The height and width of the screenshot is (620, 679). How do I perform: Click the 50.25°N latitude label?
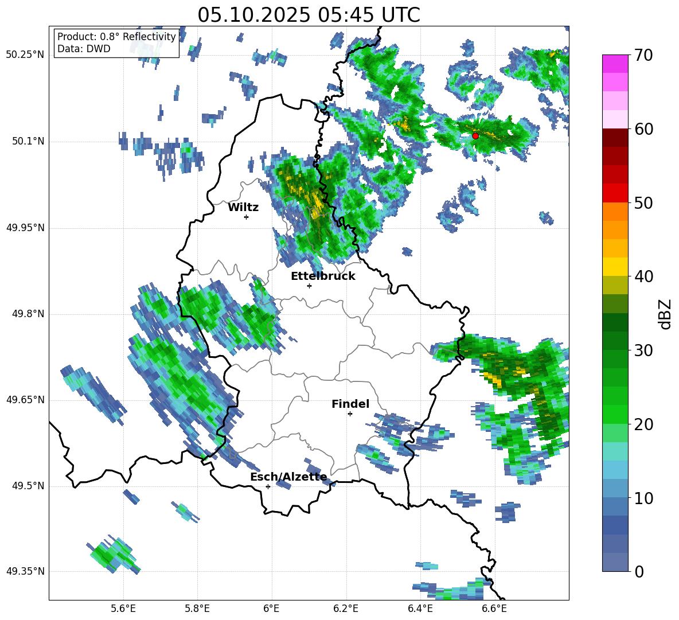[25, 55]
